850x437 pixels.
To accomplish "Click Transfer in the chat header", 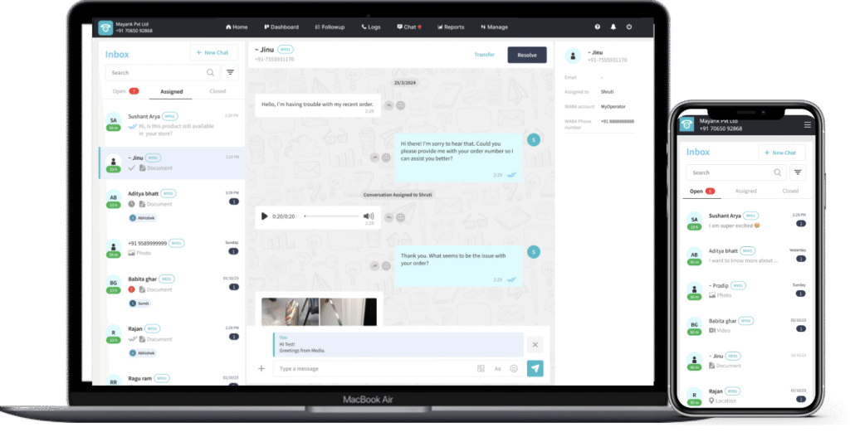I will (484, 55).
